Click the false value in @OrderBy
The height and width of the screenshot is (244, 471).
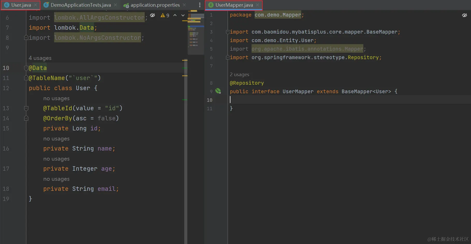[x=106, y=118]
